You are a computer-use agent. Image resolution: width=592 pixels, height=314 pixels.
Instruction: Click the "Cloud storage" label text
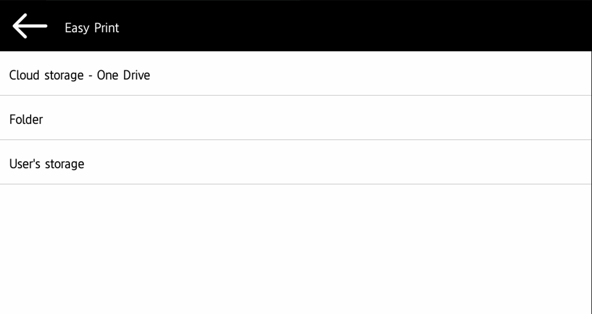pyautogui.click(x=46, y=75)
